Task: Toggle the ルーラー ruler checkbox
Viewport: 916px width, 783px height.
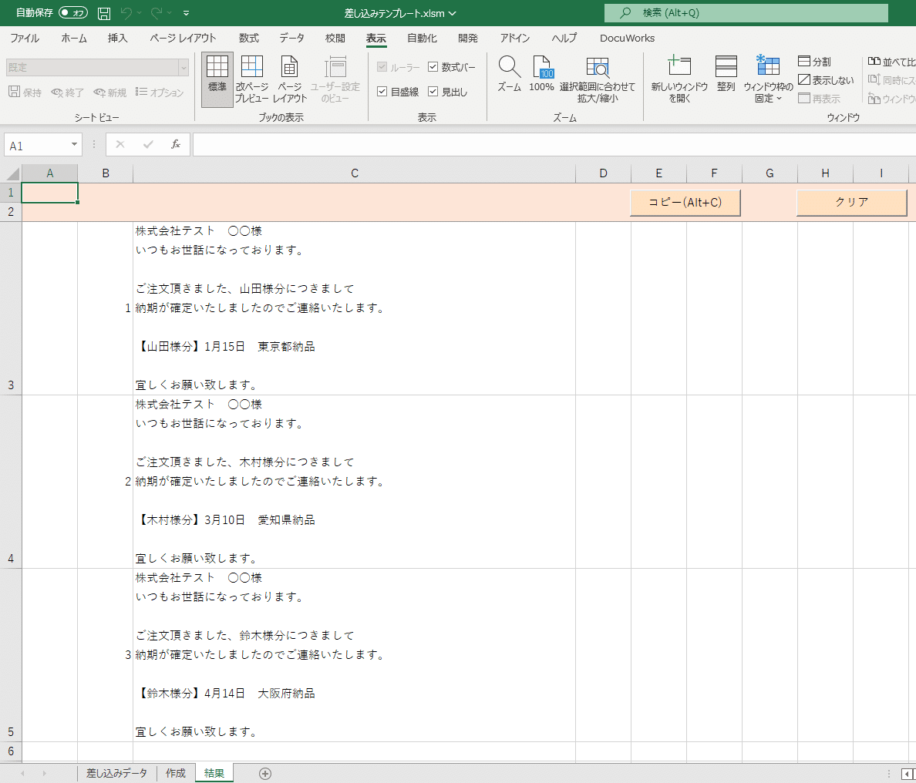Action: (x=382, y=67)
